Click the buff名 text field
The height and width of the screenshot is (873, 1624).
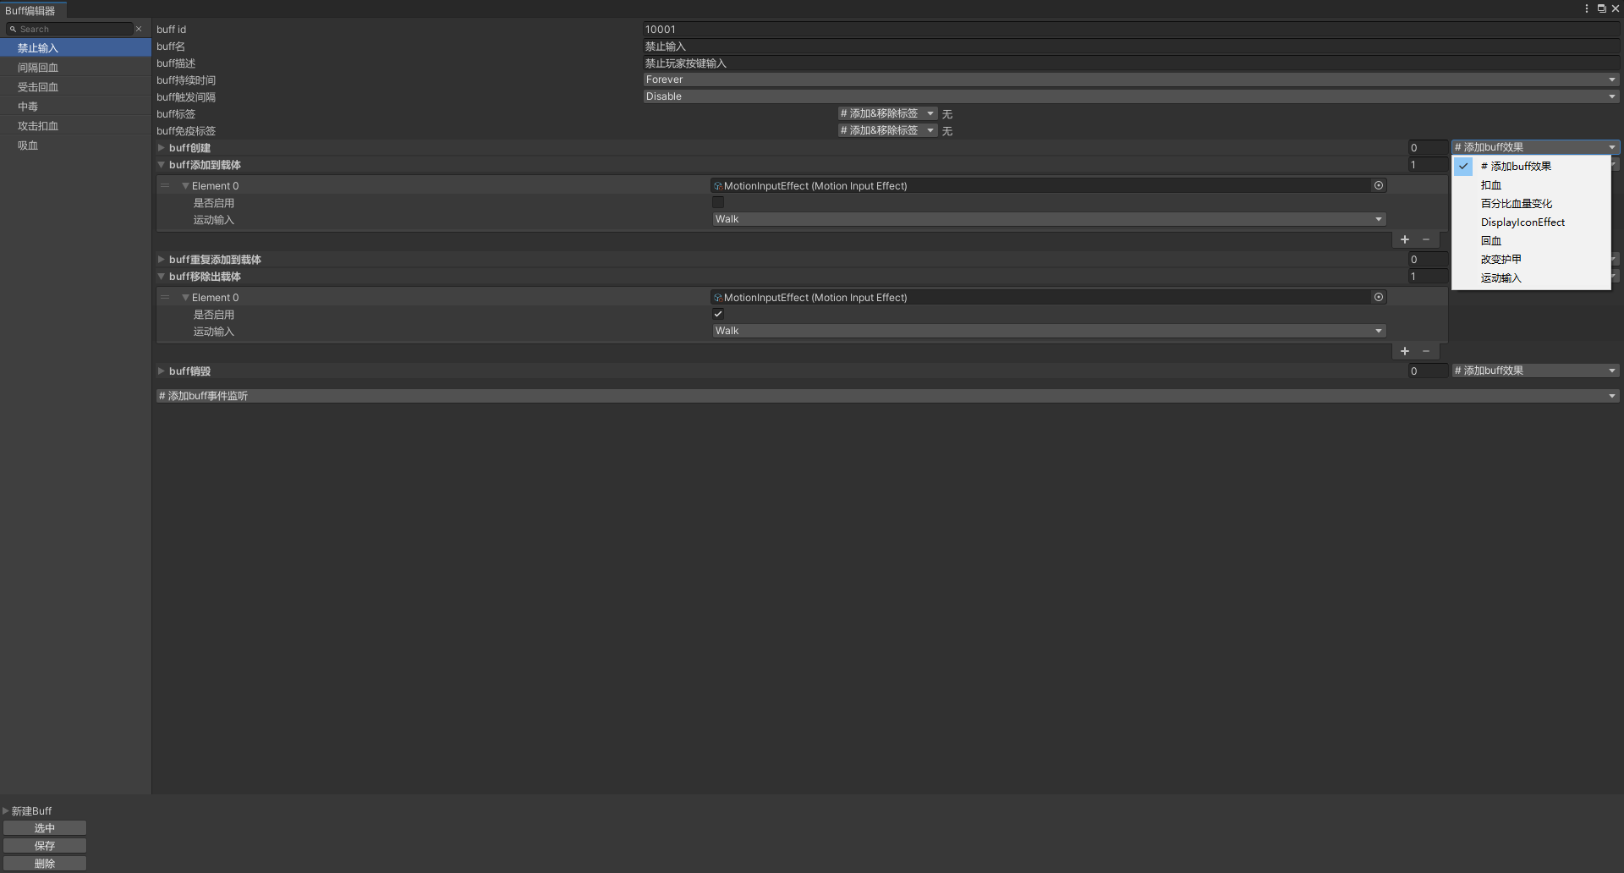[x=1132, y=46]
